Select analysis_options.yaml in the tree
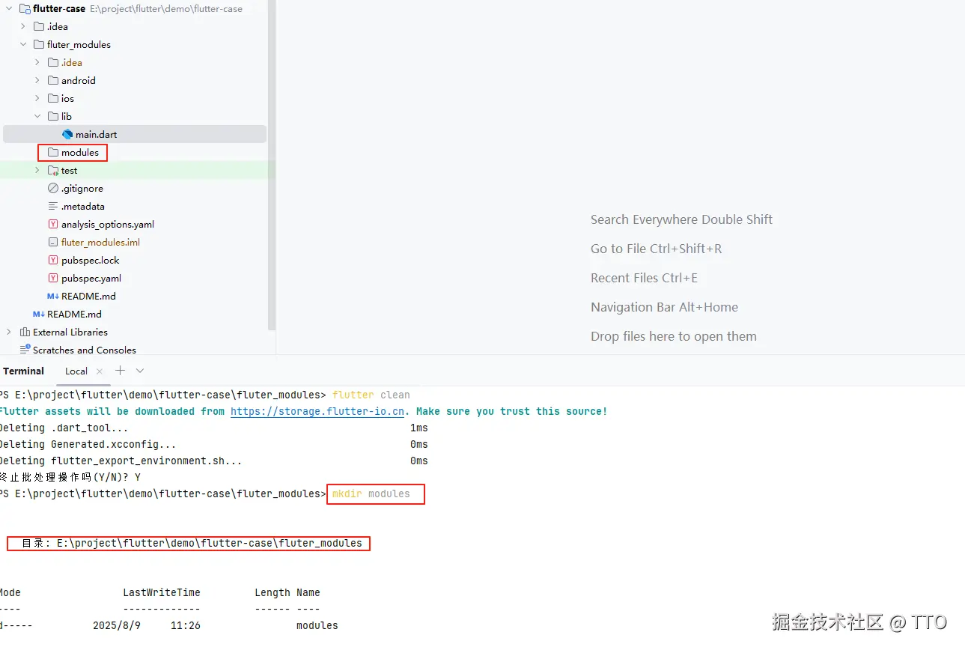This screenshot has height=650, width=965. [108, 225]
